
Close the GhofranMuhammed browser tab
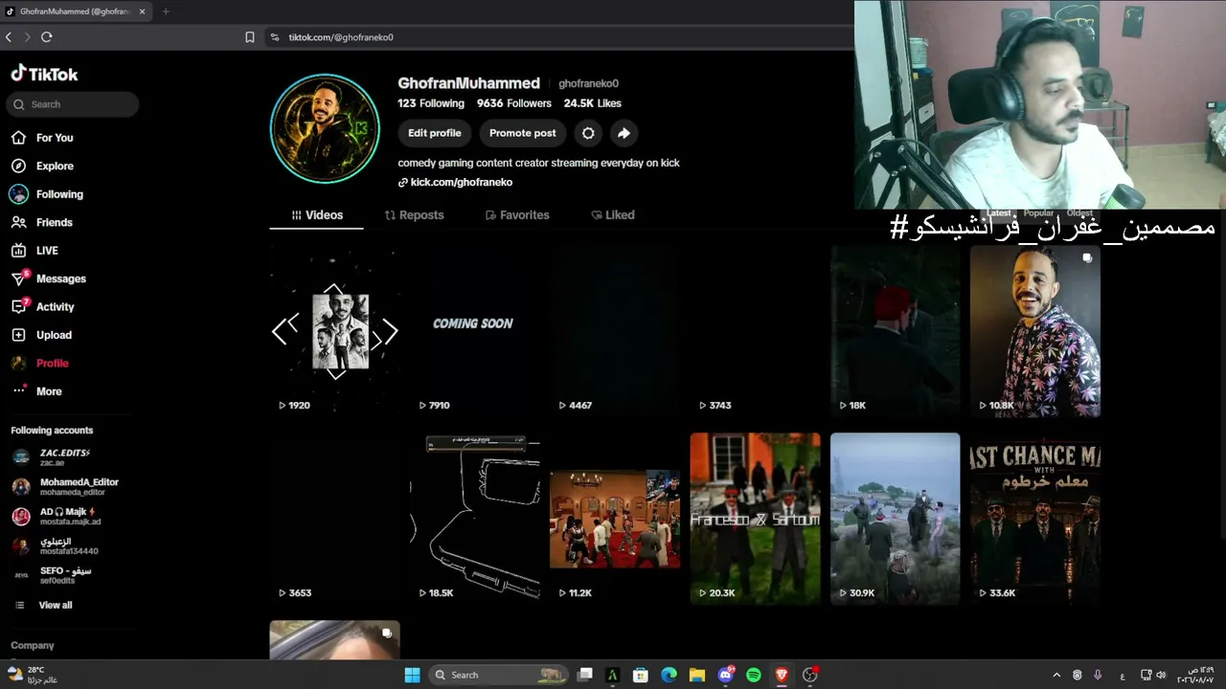tap(142, 11)
